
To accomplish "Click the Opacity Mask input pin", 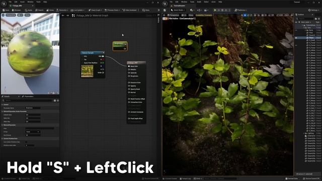I will (129, 89).
